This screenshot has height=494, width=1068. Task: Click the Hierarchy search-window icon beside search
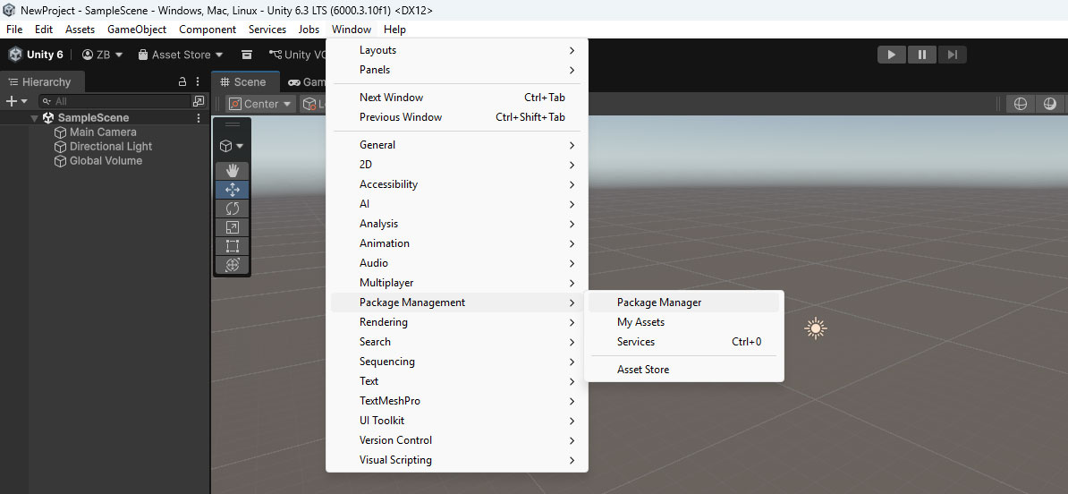(x=199, y=101)
